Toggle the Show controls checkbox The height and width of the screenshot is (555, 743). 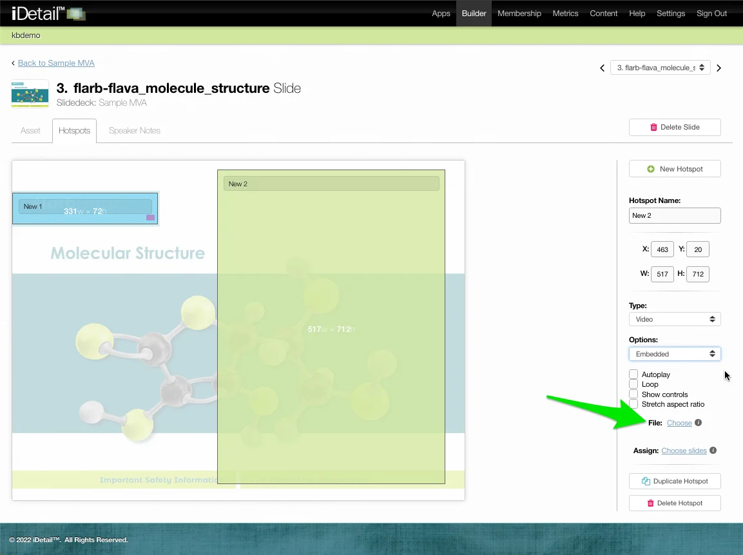633,394
